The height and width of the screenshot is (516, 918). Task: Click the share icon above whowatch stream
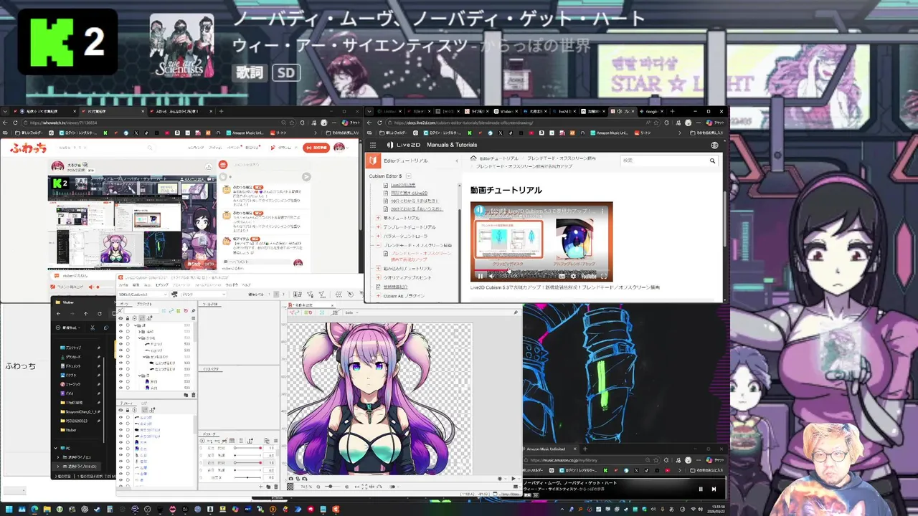pos(209,167)
